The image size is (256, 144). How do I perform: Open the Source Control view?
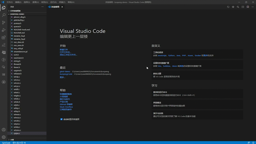coord(4,22)
